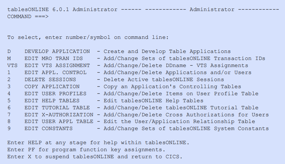Image resolution: width=285 pixels, height=164 pixels.
Task: Pick option 1 EDIT APPL. CONTROL
Action: click(47, 73)
